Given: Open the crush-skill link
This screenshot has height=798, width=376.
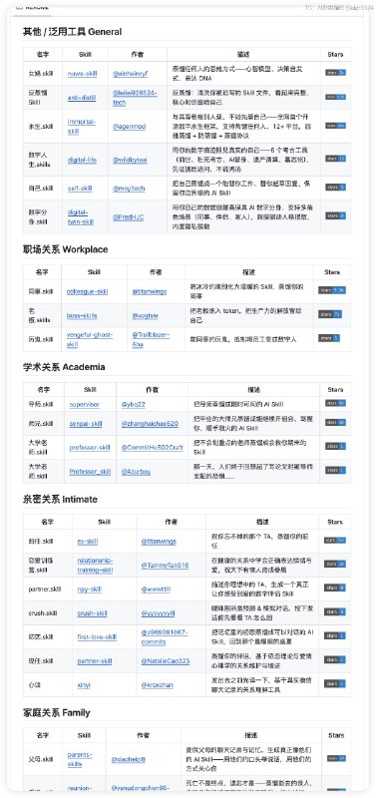Looking at the screenshot, I should 92,613.
